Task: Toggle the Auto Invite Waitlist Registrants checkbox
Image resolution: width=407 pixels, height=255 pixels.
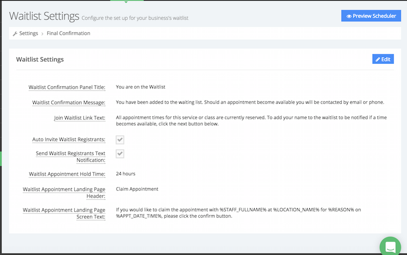Action: click(120, 140)
